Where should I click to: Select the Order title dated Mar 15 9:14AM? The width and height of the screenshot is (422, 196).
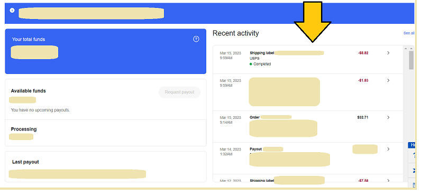(x=254, y=117)
